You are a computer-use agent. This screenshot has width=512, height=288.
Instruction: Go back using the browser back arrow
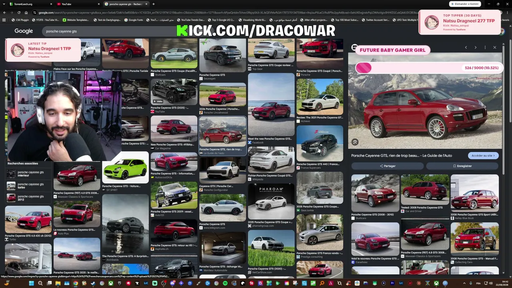pos(5,12)
